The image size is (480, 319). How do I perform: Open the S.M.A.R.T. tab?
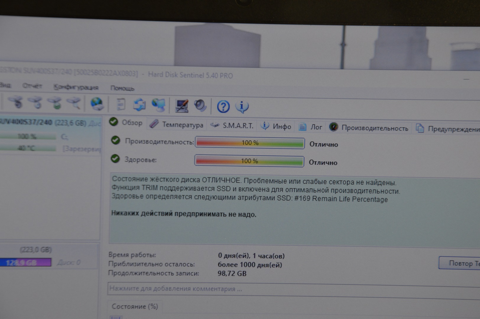pos(232,126)
